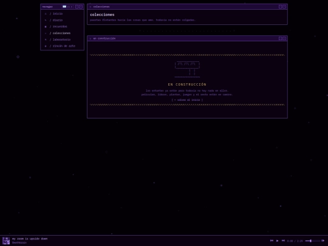Click the highlighted option in navegar title bar
The width and height of the screenshot is (328, 246).
[x=64, y=7]
